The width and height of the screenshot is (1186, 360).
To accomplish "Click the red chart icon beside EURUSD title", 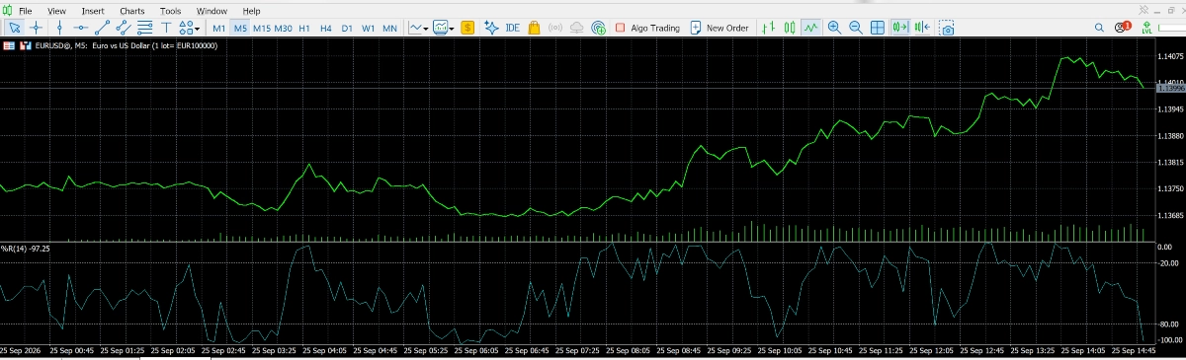I will tap(25, 45).
